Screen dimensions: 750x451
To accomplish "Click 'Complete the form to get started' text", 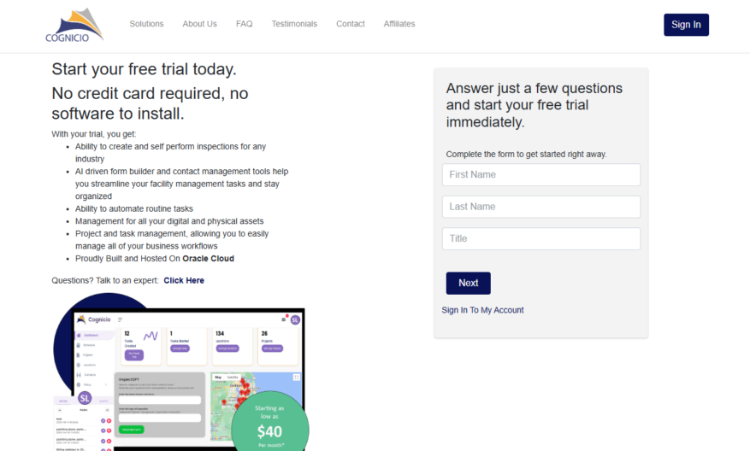I will [x=526, y=155].
